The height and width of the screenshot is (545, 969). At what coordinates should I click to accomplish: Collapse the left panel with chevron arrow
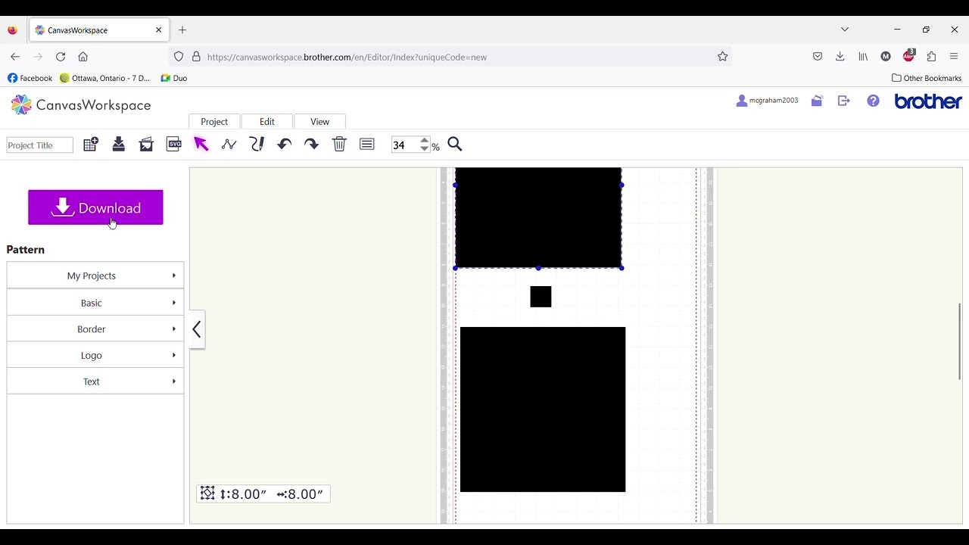197,329
